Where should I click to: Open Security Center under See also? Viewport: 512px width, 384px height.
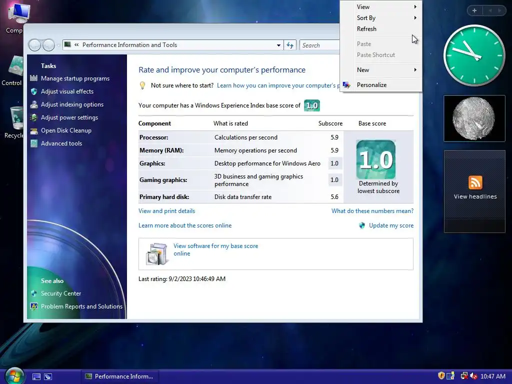tap(60, 293)
